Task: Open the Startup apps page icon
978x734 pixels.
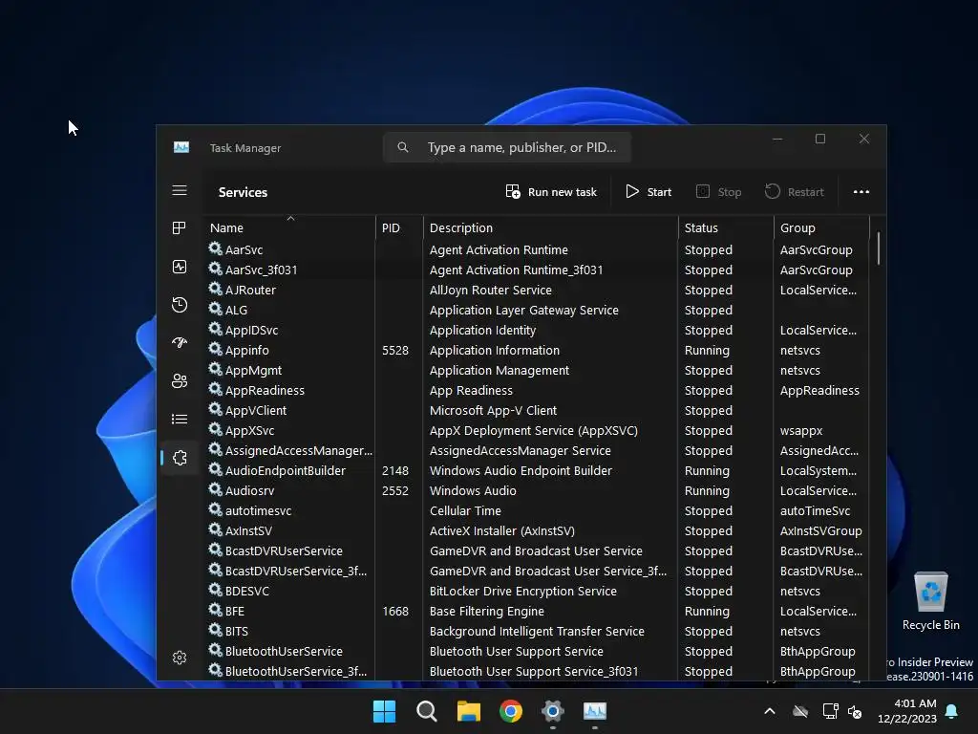Action: pos(180,343)
